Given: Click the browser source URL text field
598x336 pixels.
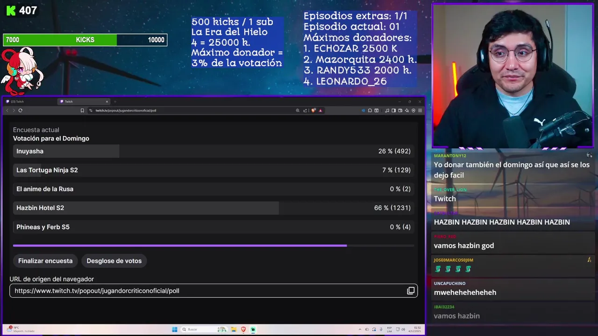Looking at the screenshot, I should [x=214, y=291].
